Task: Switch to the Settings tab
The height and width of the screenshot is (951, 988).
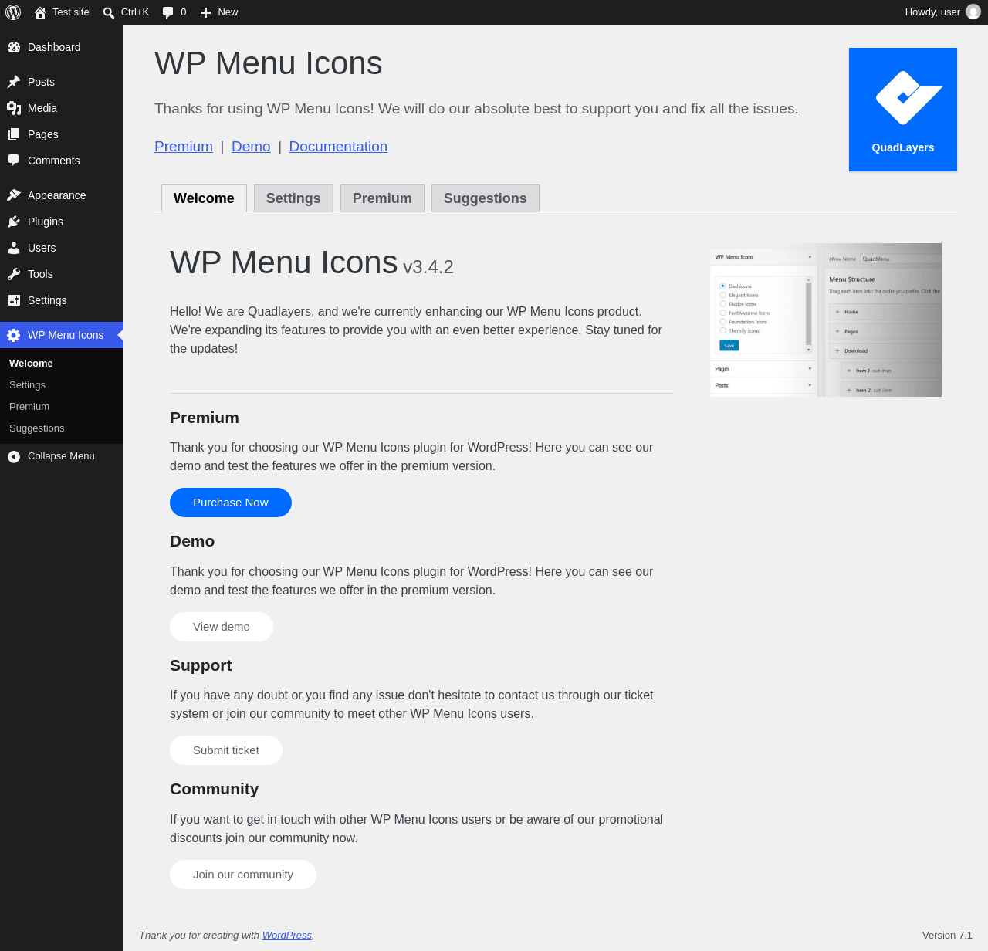Action: (293, 198)
